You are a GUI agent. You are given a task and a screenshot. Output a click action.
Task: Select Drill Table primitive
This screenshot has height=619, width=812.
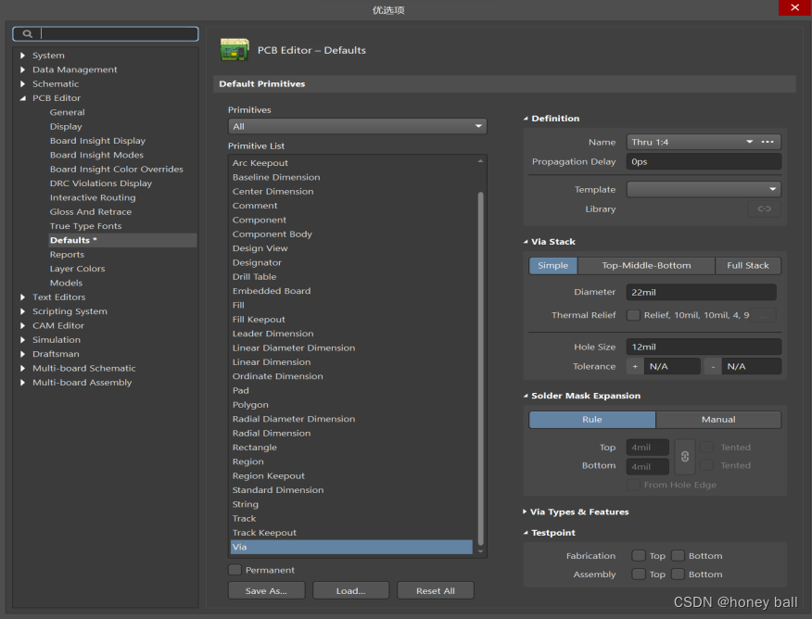(351, 277)
